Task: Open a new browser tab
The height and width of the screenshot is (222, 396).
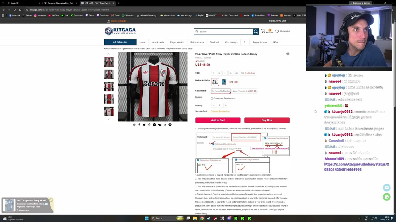Action: [119, 3]
